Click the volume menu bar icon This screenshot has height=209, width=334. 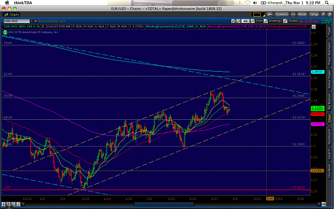pos(255,3)
